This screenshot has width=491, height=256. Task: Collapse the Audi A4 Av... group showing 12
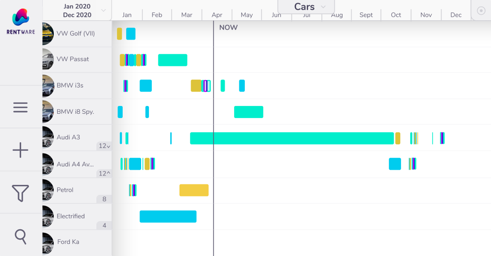click(104, 174)
